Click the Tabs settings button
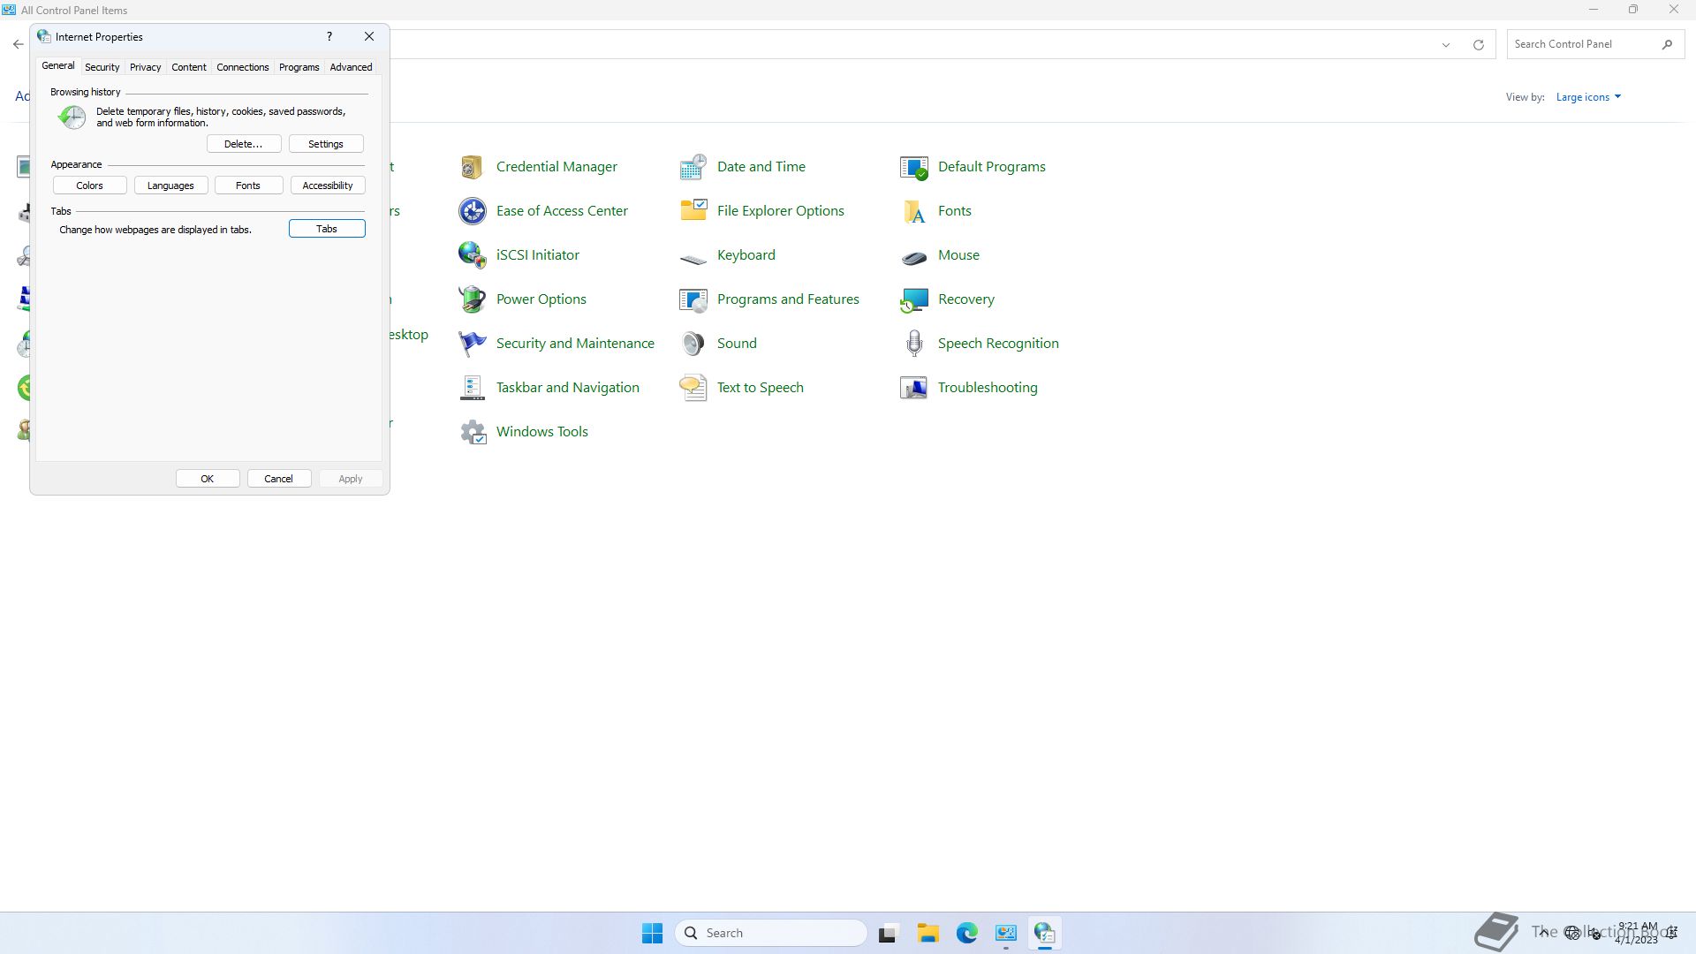 tap(327, 229)
